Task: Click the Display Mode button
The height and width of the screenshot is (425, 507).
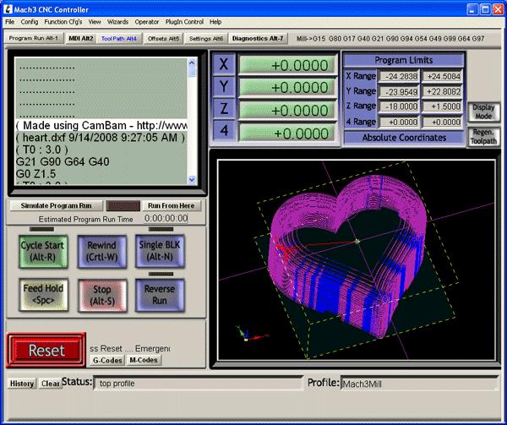Action: pos(483,112)
